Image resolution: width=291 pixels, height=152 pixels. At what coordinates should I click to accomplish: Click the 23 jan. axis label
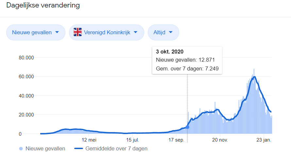(x=264, y=140)
